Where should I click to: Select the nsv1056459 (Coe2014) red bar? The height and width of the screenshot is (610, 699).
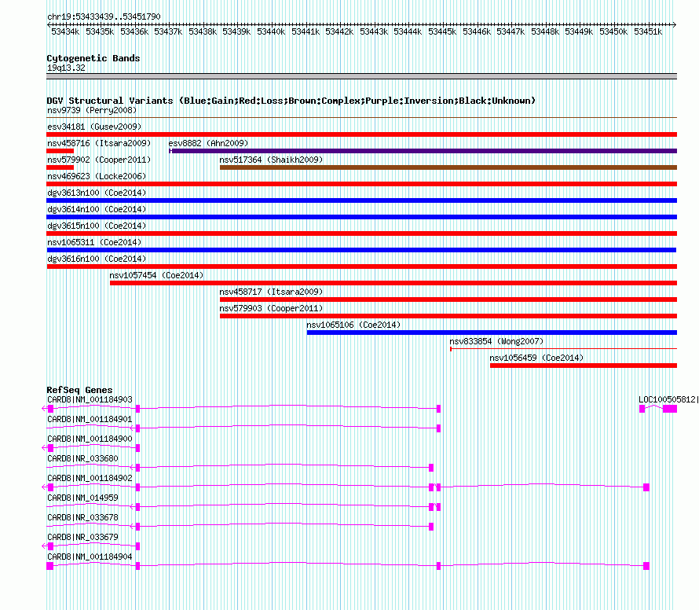(584, 366)
